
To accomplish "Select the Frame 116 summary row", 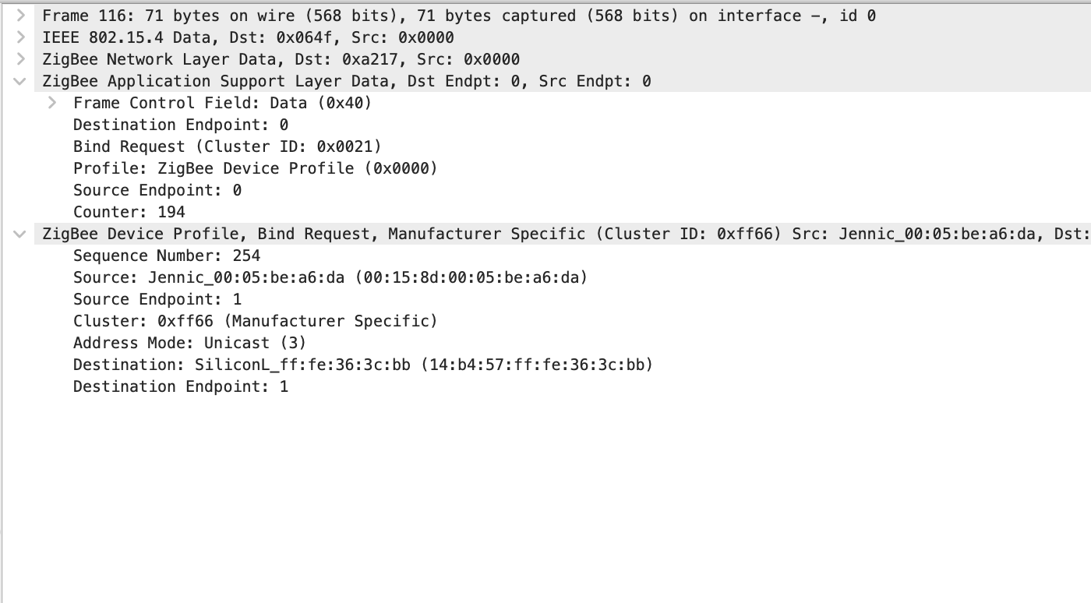I will click(312, 16).
